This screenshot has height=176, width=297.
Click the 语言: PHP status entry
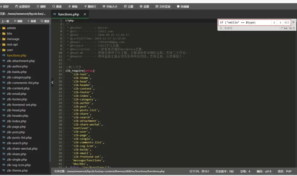(284, 172)
